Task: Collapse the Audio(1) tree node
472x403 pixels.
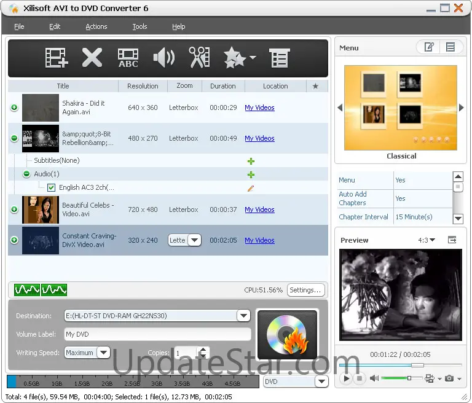Action: coord(27,174)
